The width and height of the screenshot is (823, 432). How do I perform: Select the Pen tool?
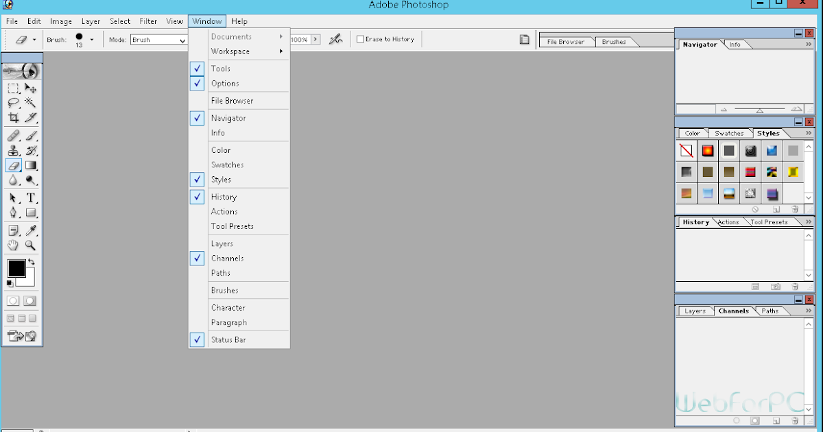[13, 213]
